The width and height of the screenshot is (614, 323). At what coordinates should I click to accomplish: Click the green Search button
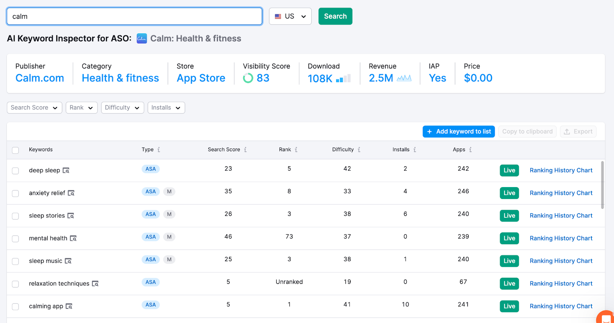(x=335, y=17)
